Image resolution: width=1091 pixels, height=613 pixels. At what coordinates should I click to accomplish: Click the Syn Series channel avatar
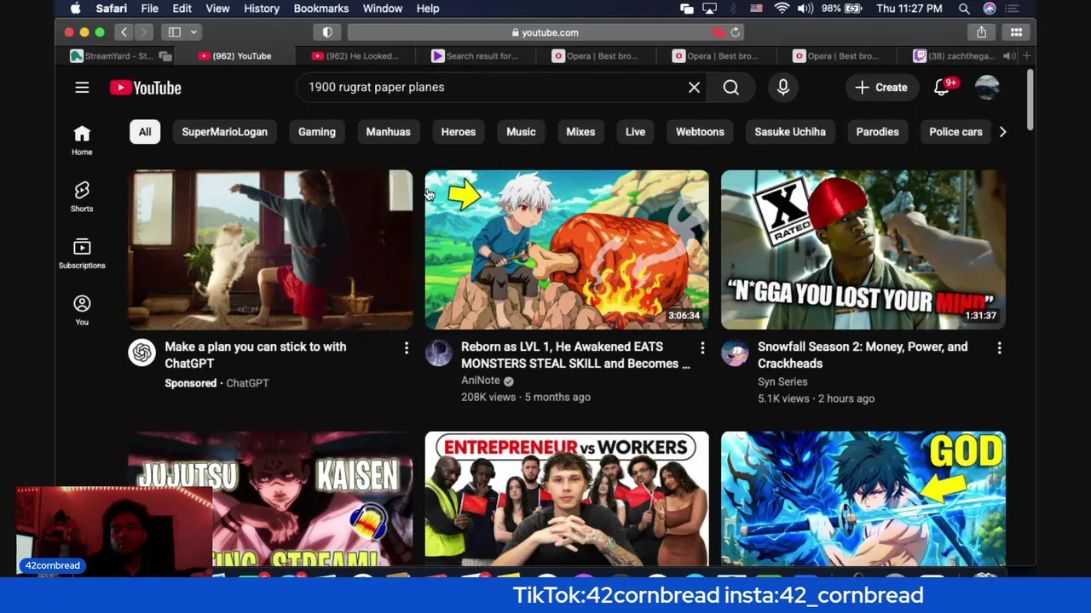click(735, 352)
